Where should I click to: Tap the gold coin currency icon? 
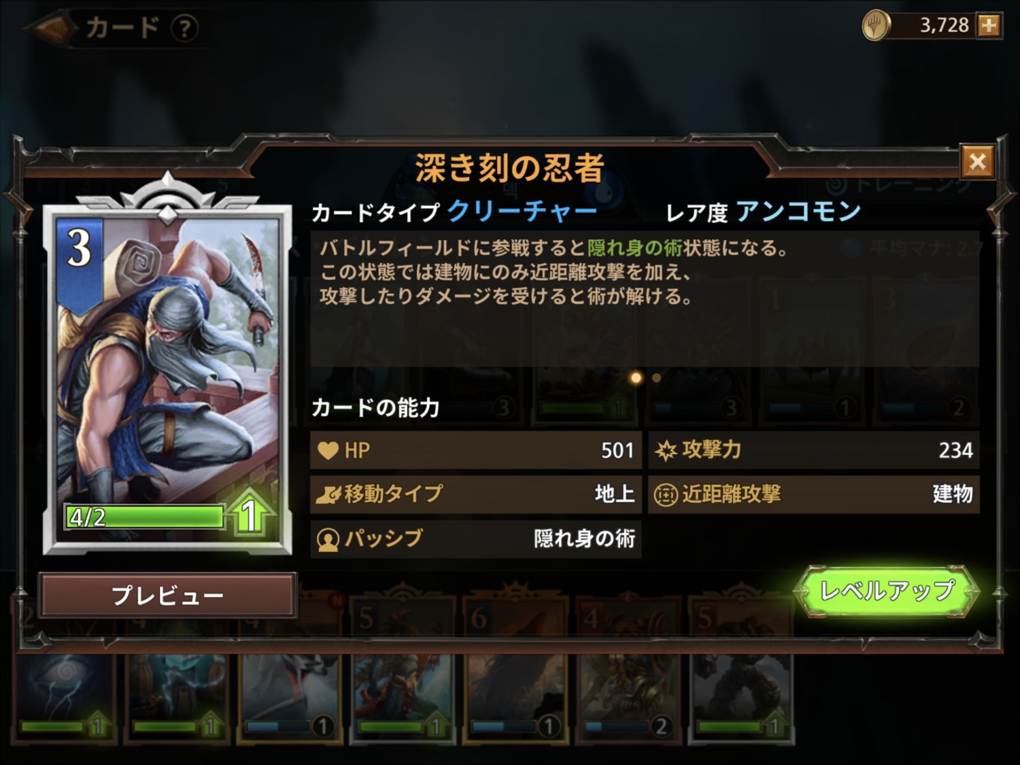pos(877,26)
